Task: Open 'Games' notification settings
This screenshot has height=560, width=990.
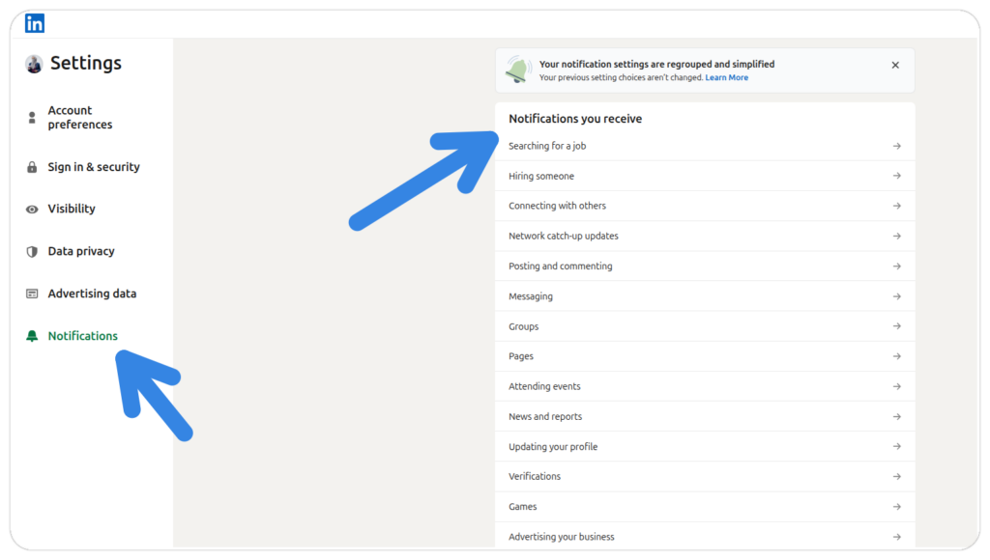Action: (x=705, y=506)
